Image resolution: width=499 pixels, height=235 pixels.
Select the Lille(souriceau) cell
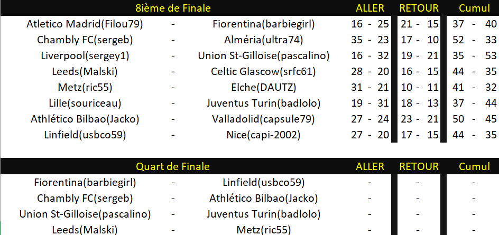point(85,103)
